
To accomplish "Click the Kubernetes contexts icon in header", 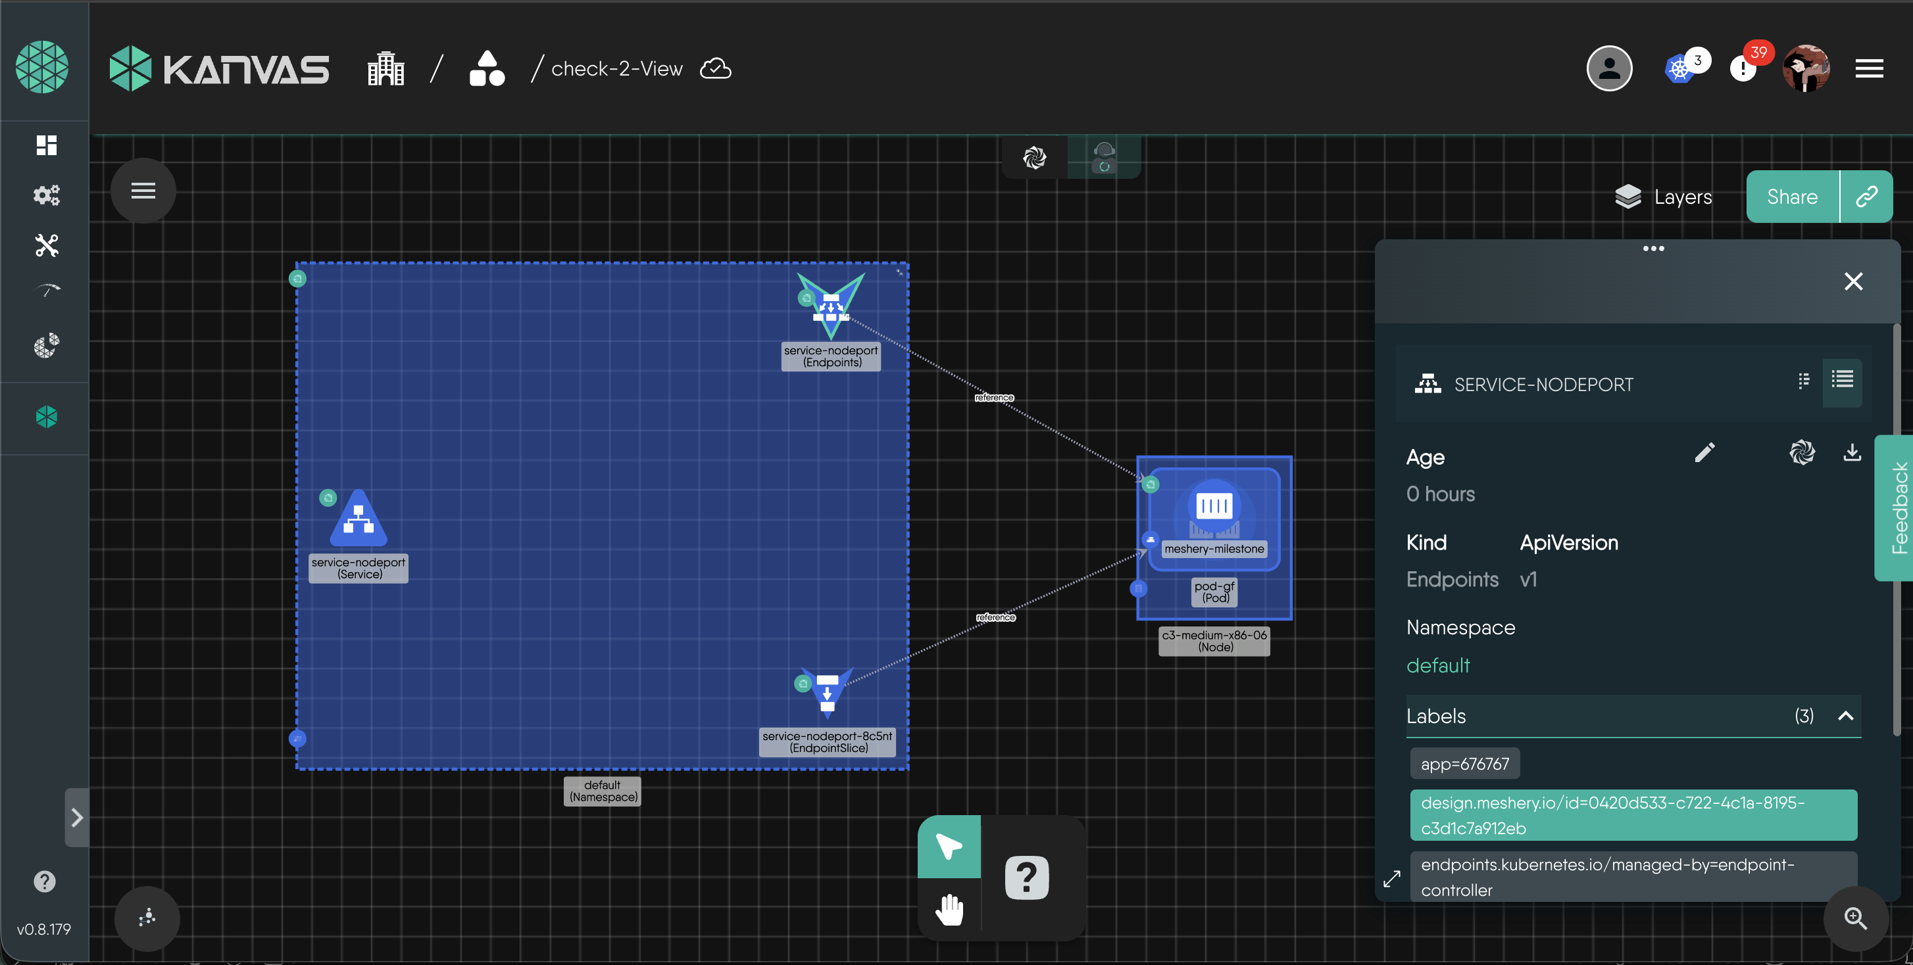I will [1678, 69].
